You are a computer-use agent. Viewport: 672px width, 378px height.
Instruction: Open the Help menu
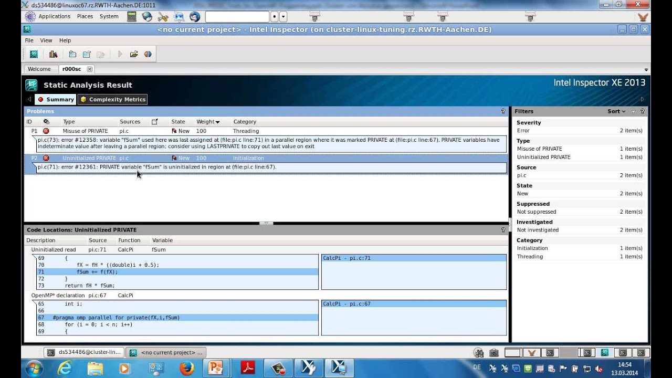[65, 40]
